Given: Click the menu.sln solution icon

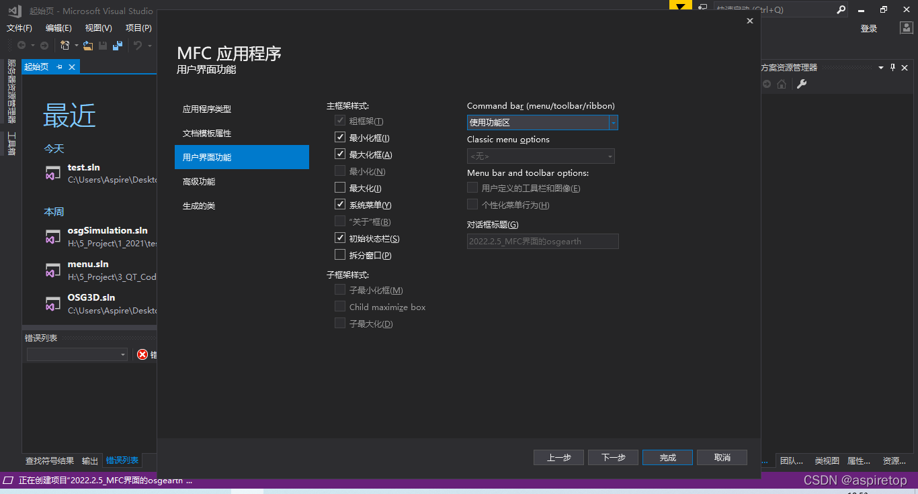Looking at the screenshot, I should coord(53,270).
